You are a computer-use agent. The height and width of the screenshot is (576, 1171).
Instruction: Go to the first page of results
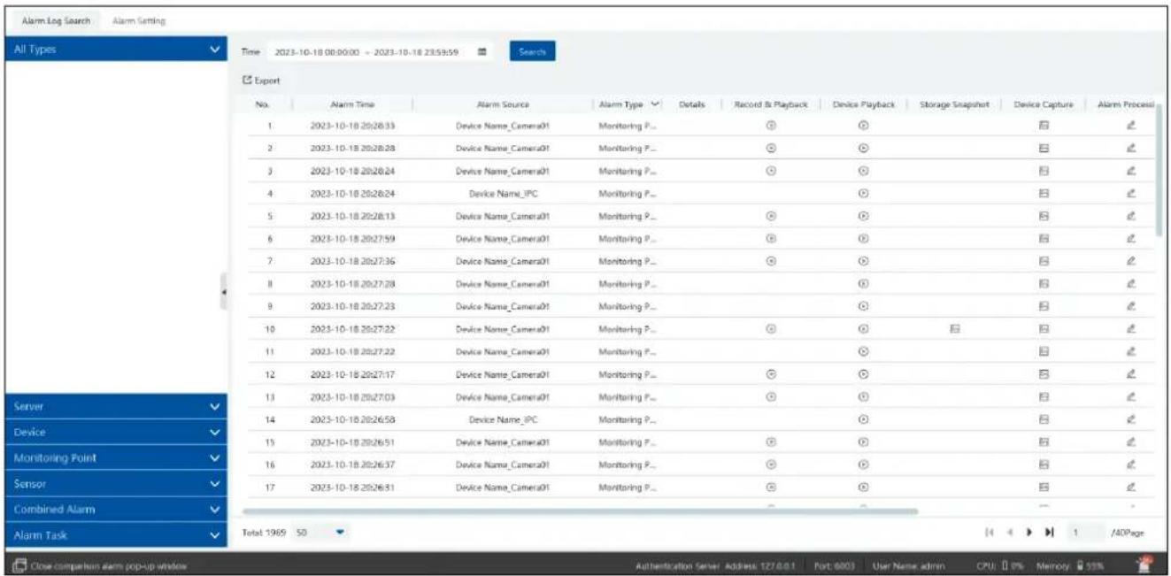[x=988, y=534]
